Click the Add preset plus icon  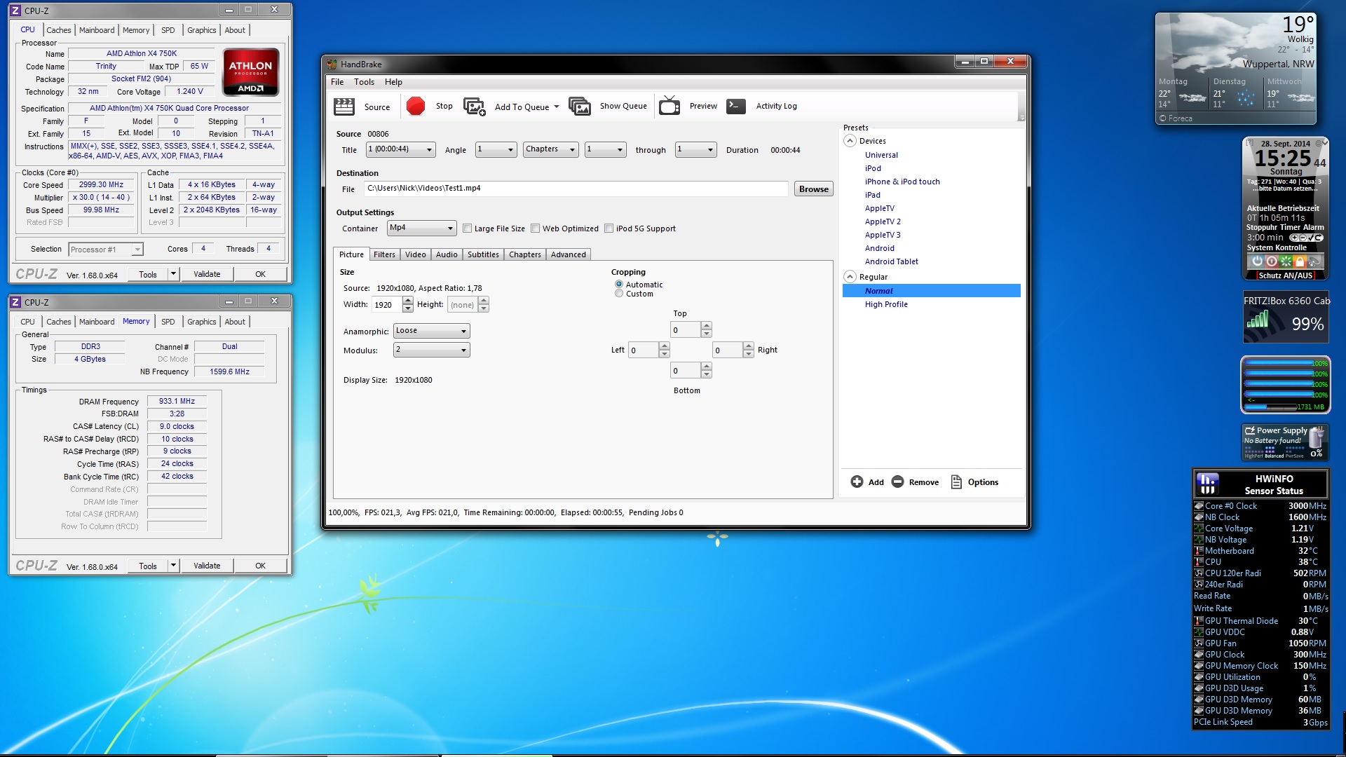[857, 482]
